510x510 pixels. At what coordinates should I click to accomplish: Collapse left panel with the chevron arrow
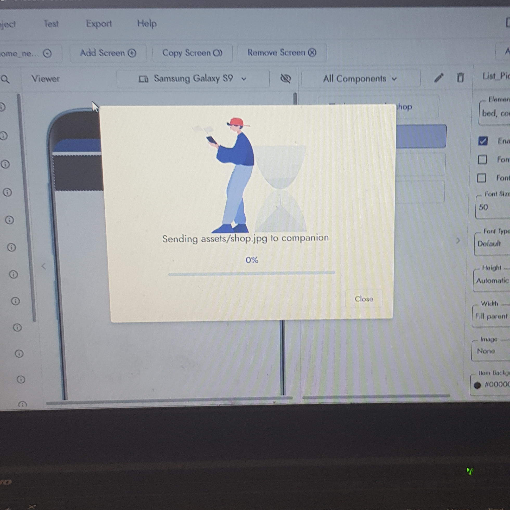(x=44, y=266)
